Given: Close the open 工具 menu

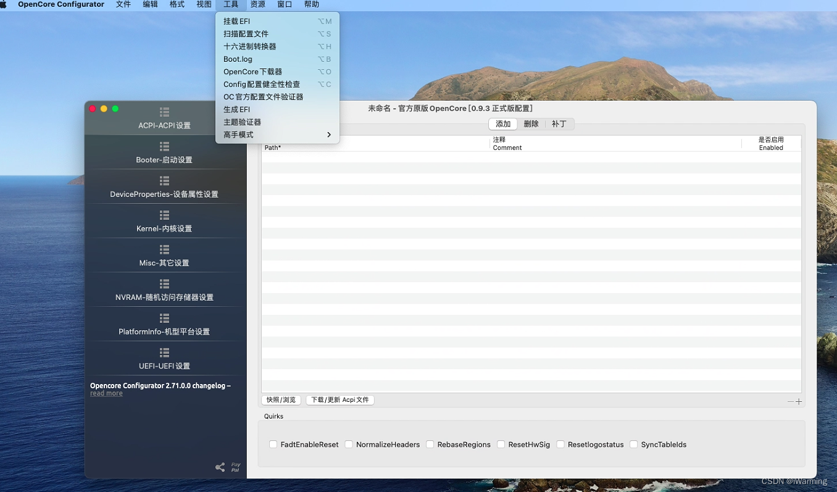Looking at the screenshot, I should coord(231,4).
